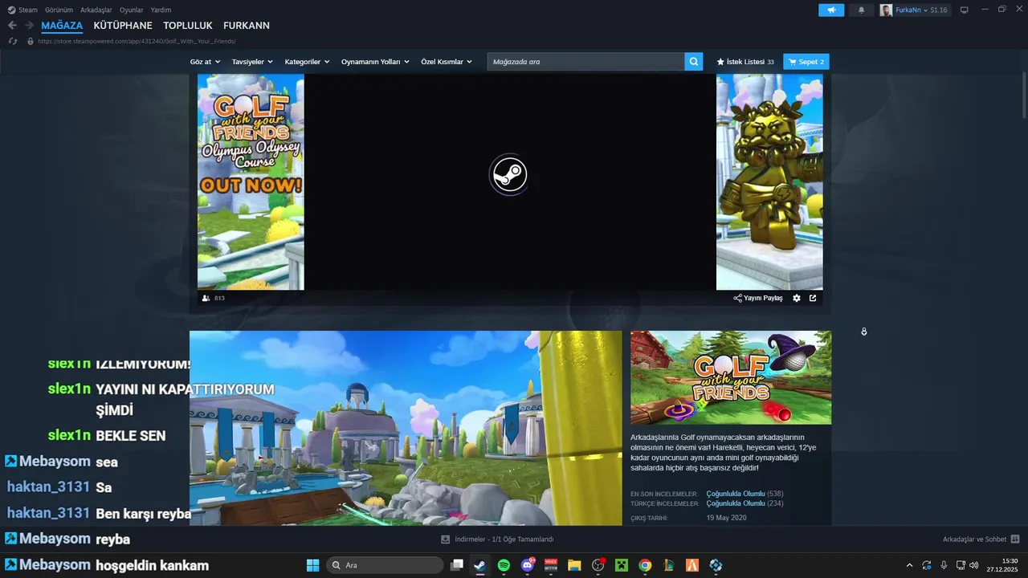
Task: Open the volume tray control
Action: pos(974,565)
